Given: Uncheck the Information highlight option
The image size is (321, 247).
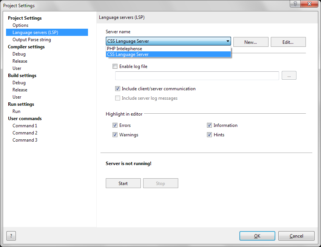Looking at the screenshot, I should (x=209, y=125).
